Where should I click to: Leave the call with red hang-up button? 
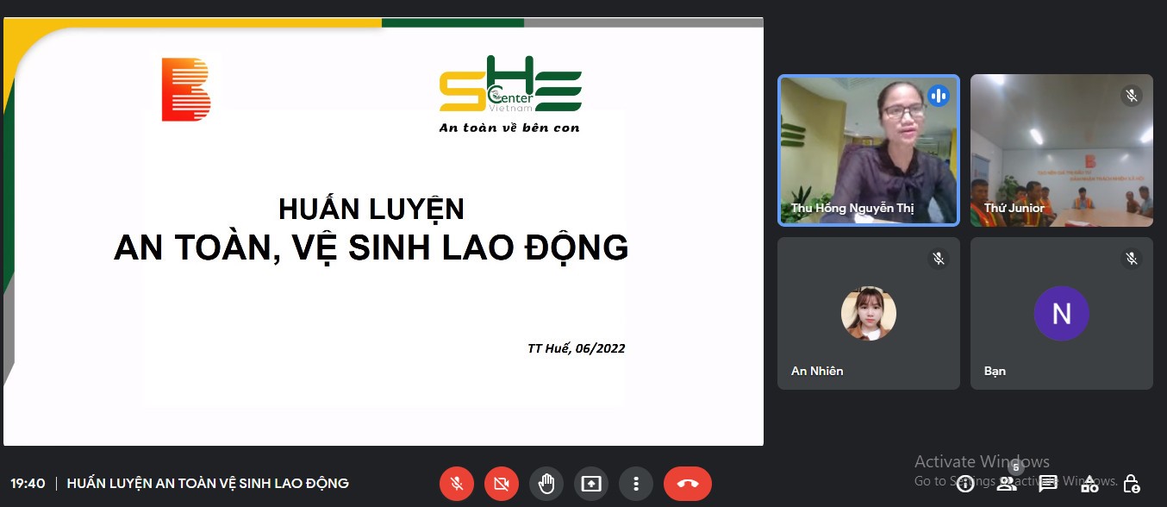687,484
